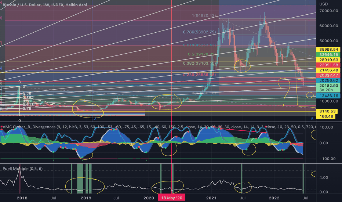Click the 18 May '20 date marker

click(x=172, y=198)
